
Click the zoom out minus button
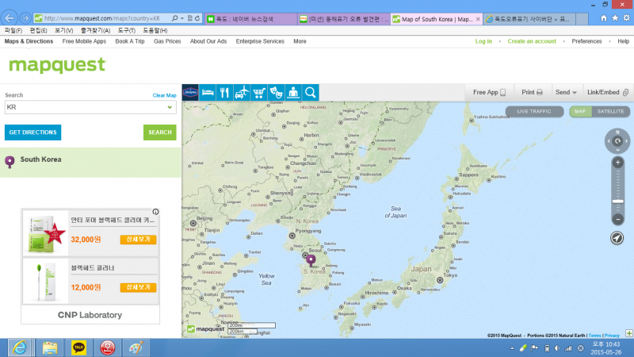(x=617, y=218)
